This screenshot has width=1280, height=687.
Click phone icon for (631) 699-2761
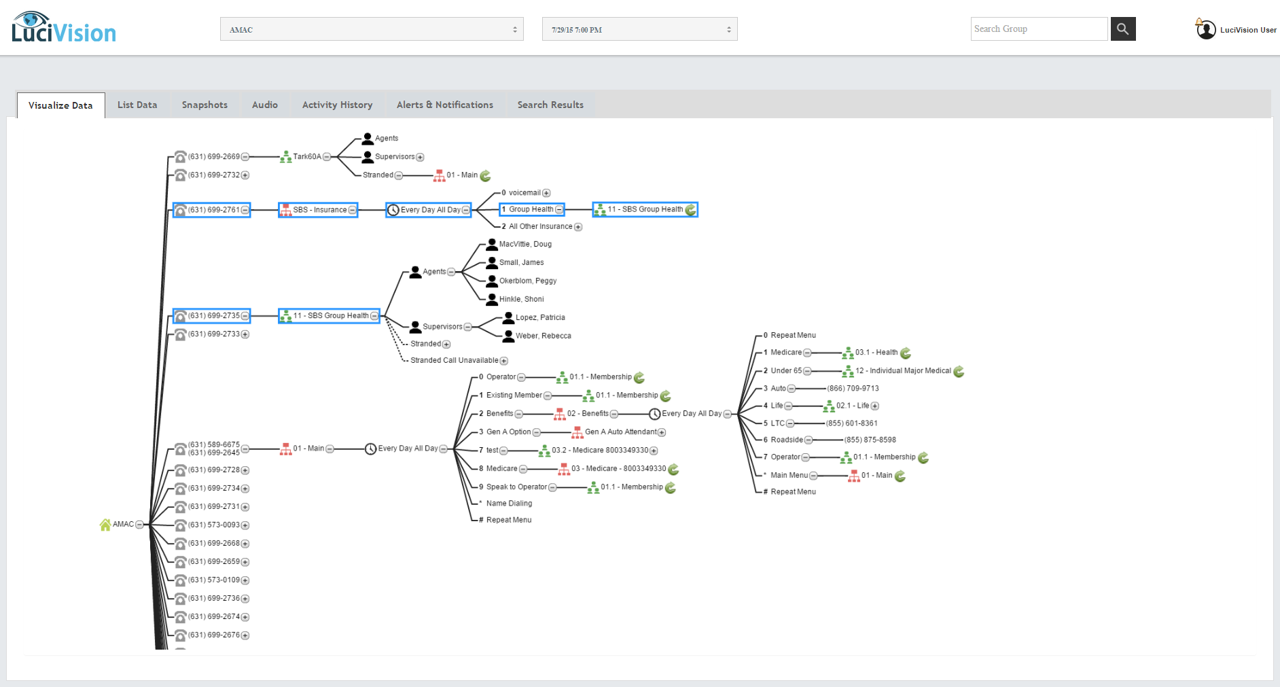180,210
